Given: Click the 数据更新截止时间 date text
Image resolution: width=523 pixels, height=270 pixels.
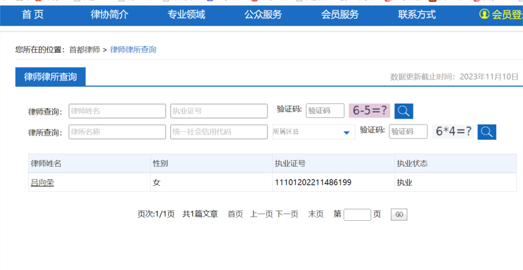Looking at the screenshot, I should (454, 77).
